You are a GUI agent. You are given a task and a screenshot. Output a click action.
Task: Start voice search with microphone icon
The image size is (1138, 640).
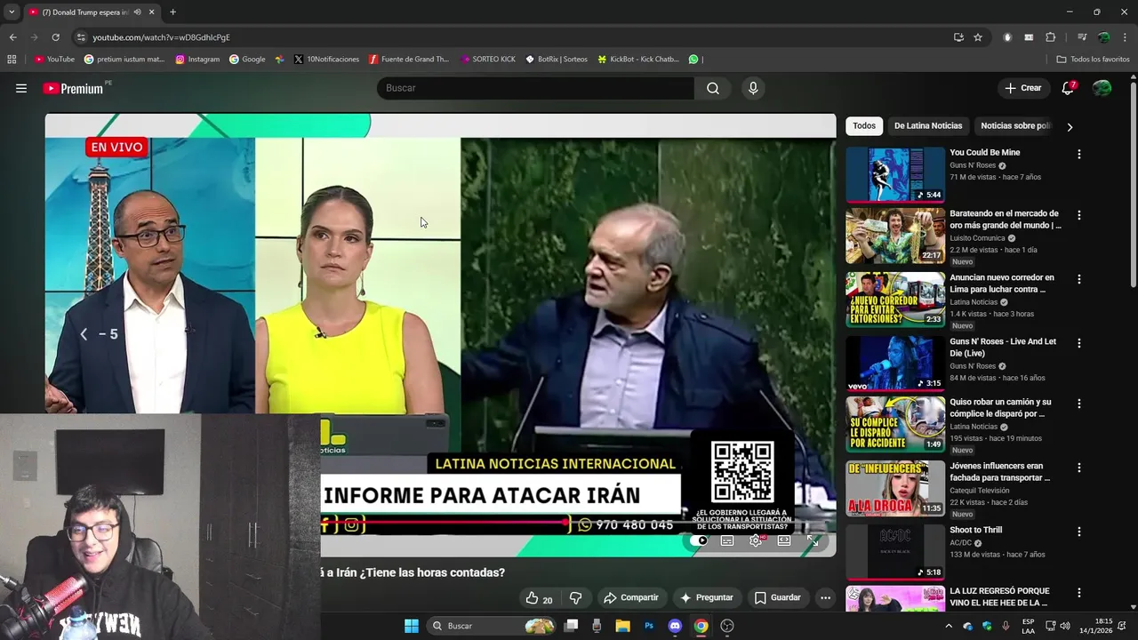tap(753, 88)
